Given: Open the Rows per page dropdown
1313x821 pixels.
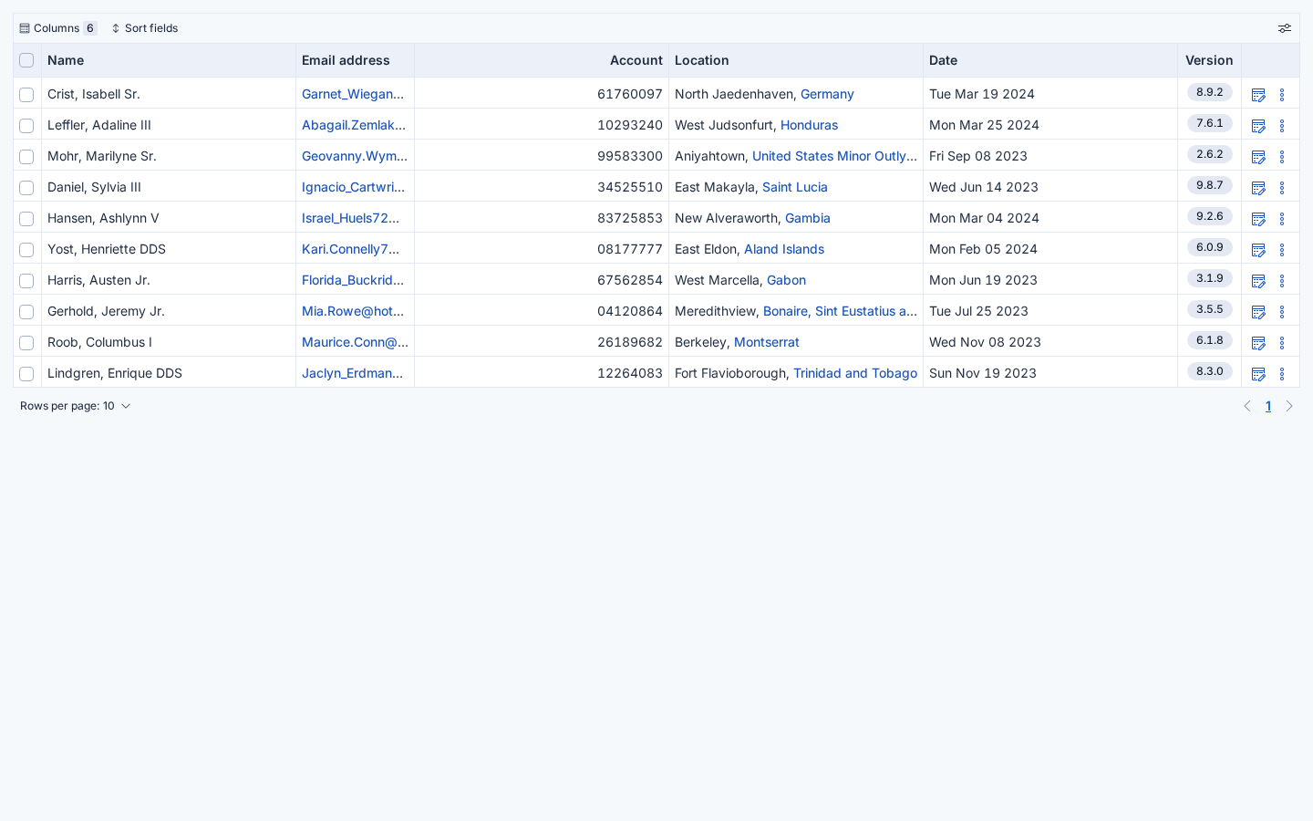Looking at the screenshot, I should [76, 406].
